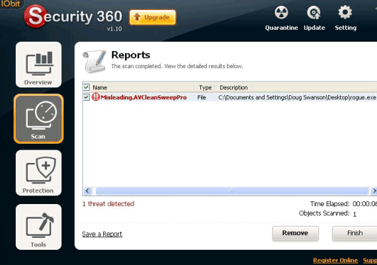Go to the Overview panel

tap(38, 64)
